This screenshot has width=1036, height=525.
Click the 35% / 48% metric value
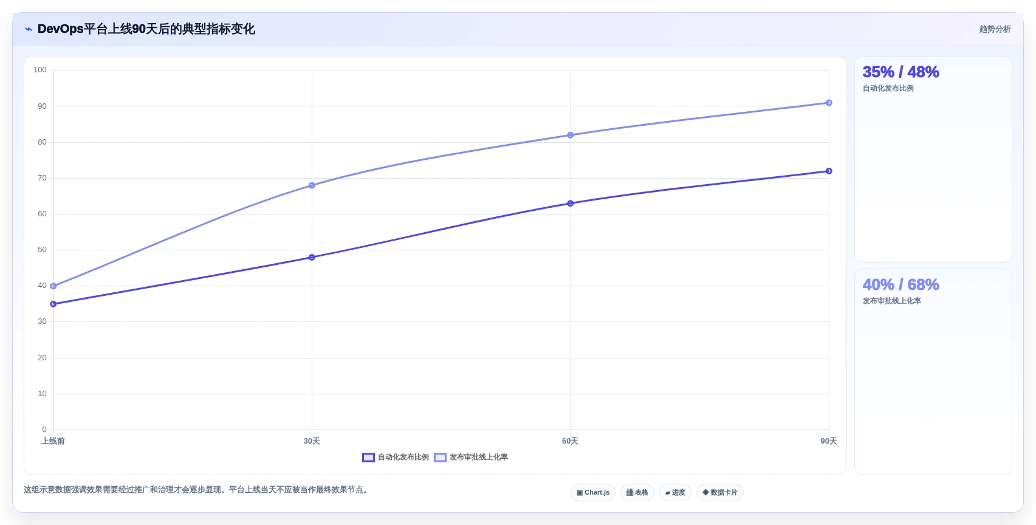pos(900,72)
